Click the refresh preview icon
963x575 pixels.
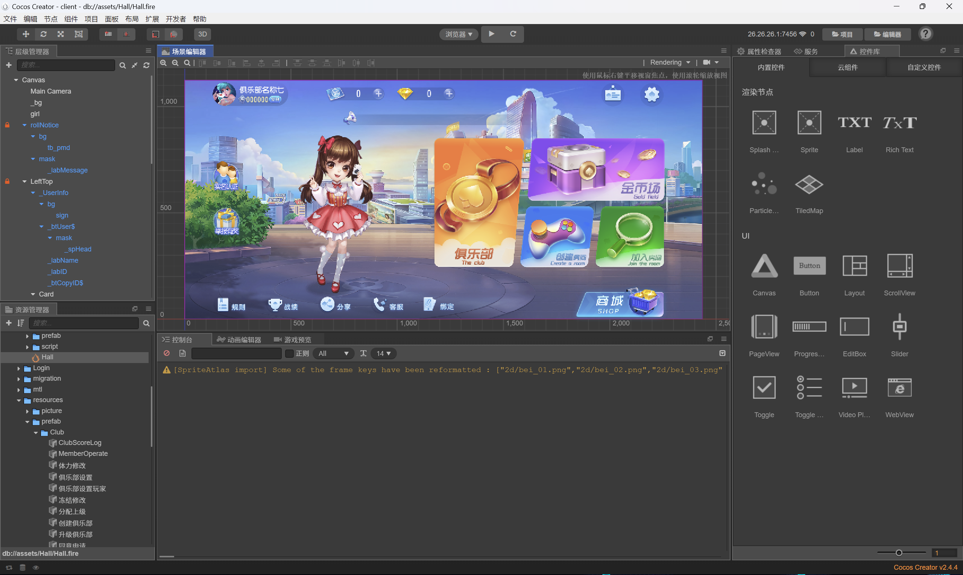click(x=513, y=34)
